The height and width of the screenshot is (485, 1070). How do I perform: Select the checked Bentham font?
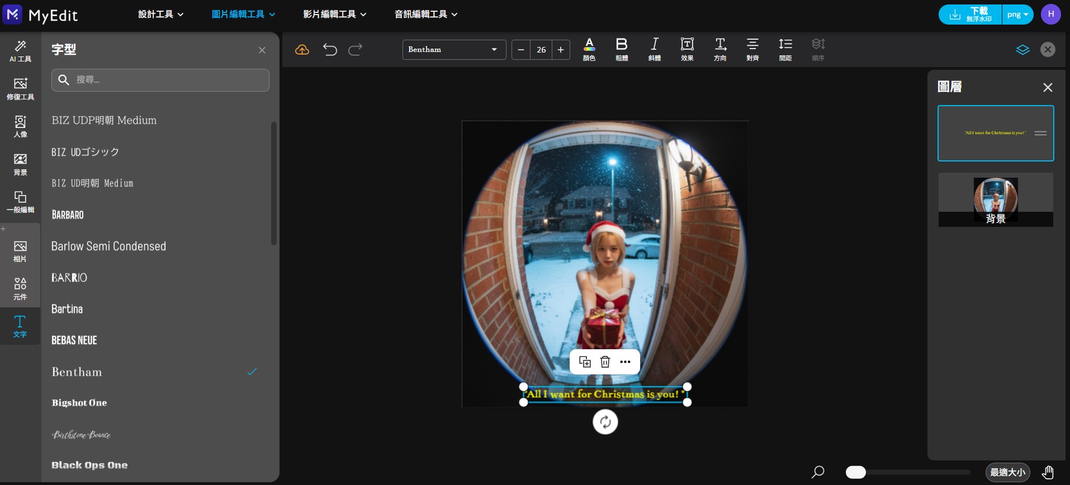pyautogui.click(x=155, y=372)
